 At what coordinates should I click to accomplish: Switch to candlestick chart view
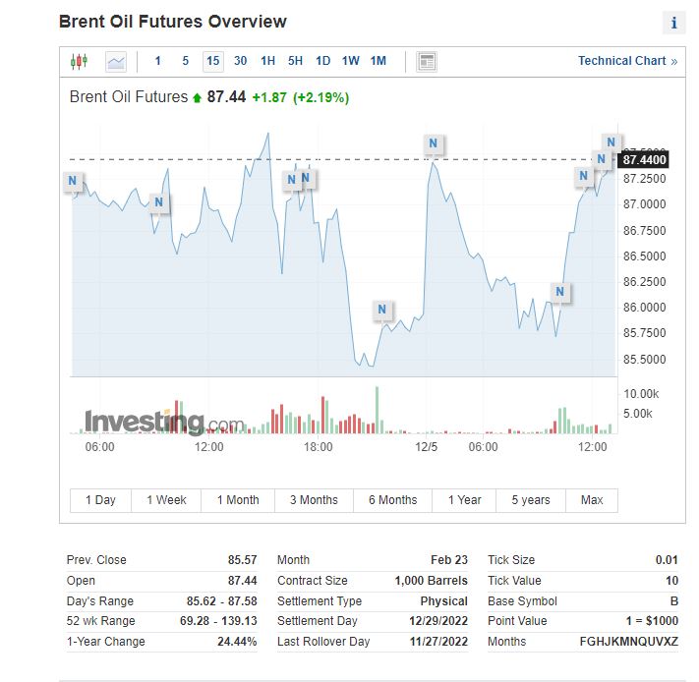click(x=79, y=61)
